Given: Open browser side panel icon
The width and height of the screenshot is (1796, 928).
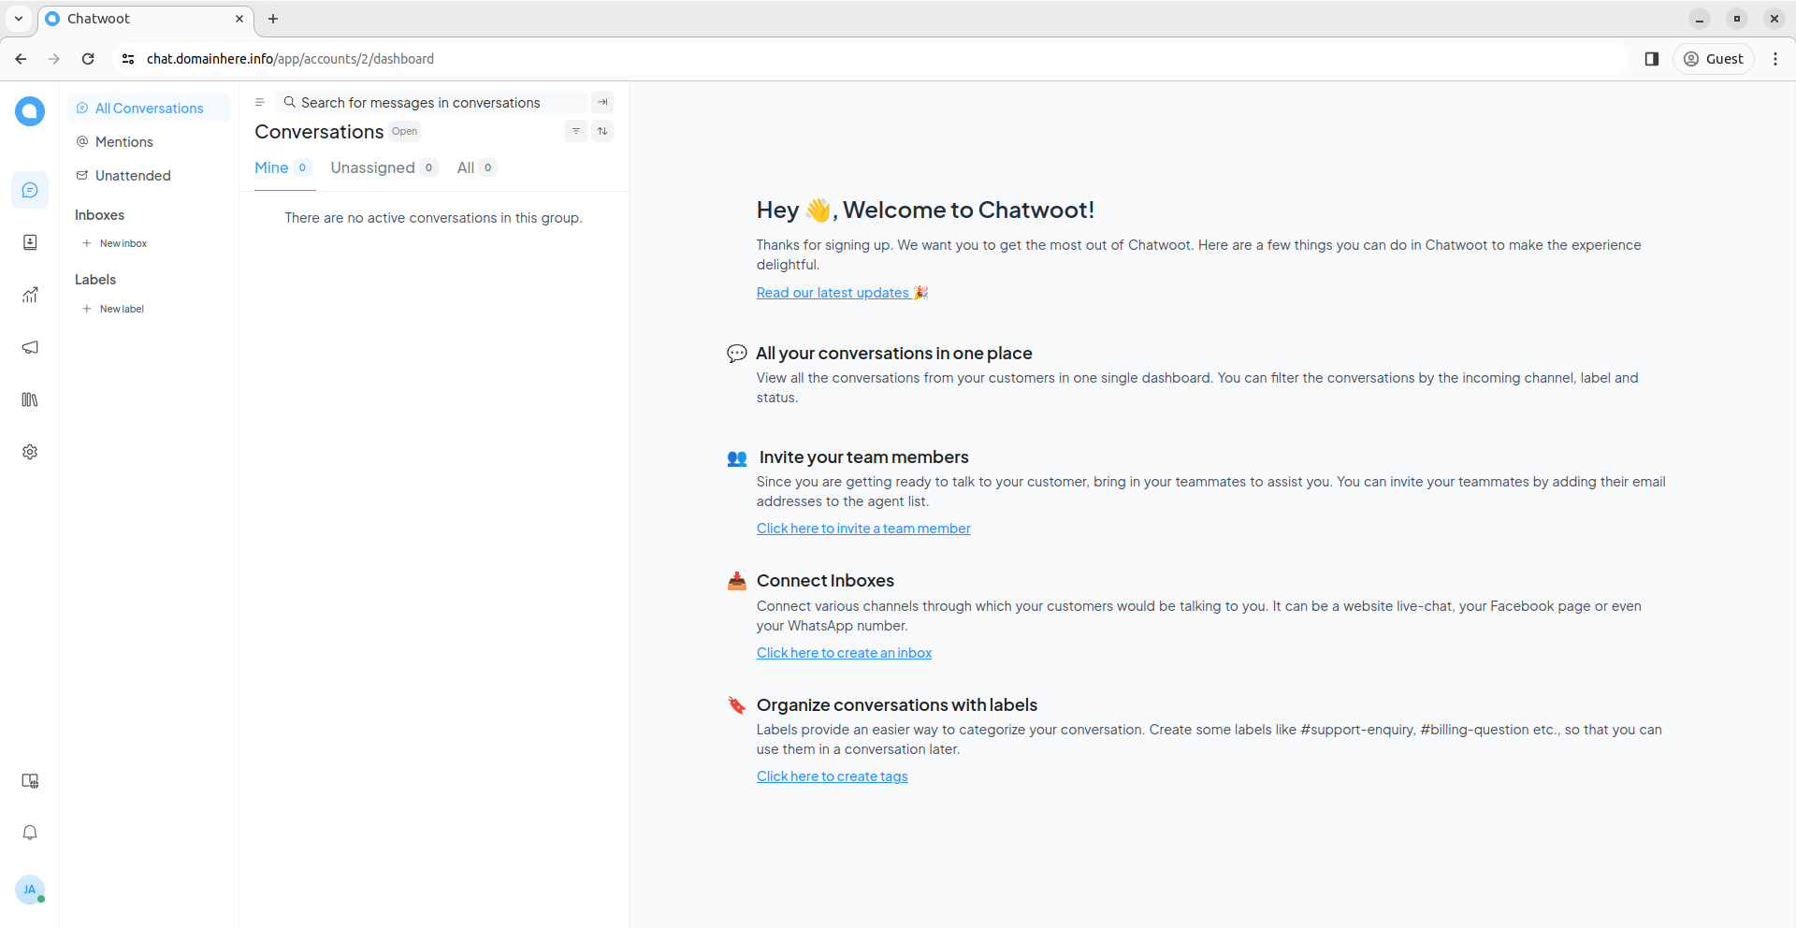Looking at the screenshot, I should click(1652, 58).
